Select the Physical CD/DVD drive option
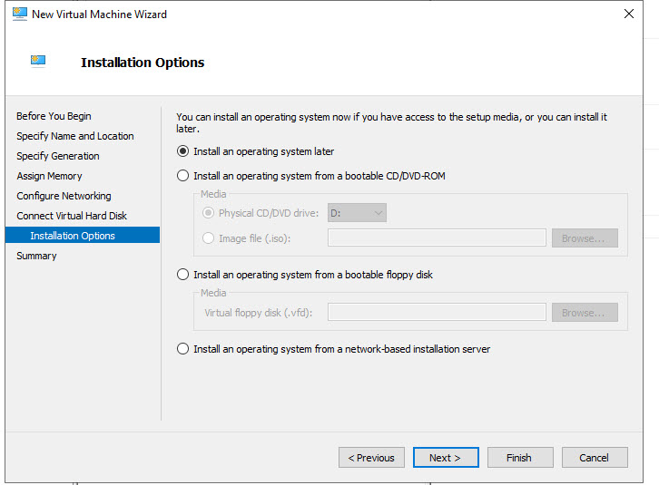Viewport: 659px width, 485px height. (x=209, y=213)
